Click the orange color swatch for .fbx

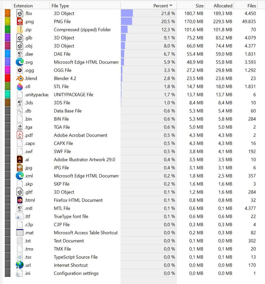[8, 13]
